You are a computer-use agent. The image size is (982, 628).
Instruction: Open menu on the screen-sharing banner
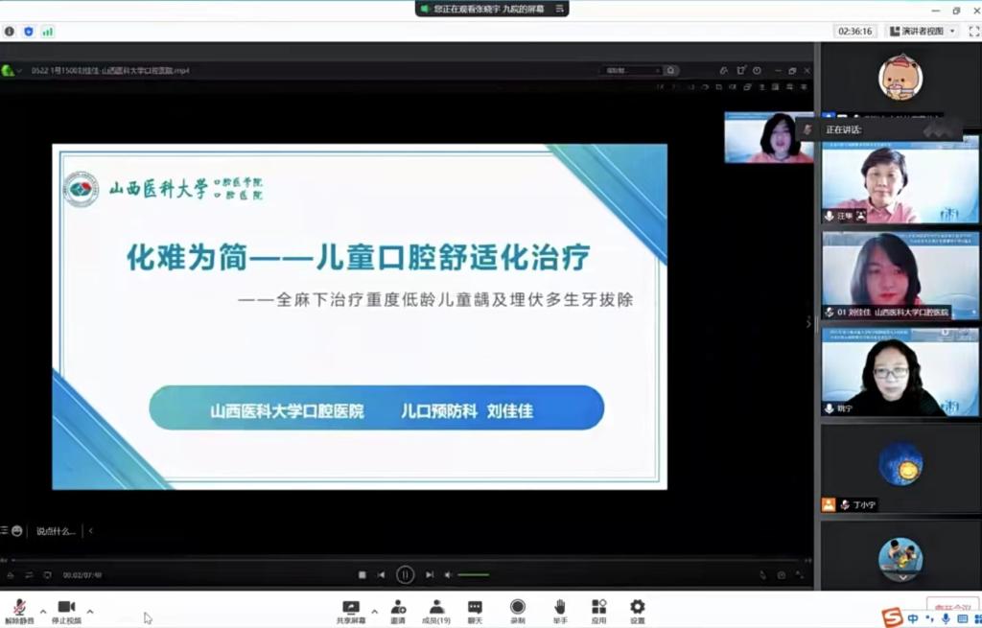click(x=559, y=9)
